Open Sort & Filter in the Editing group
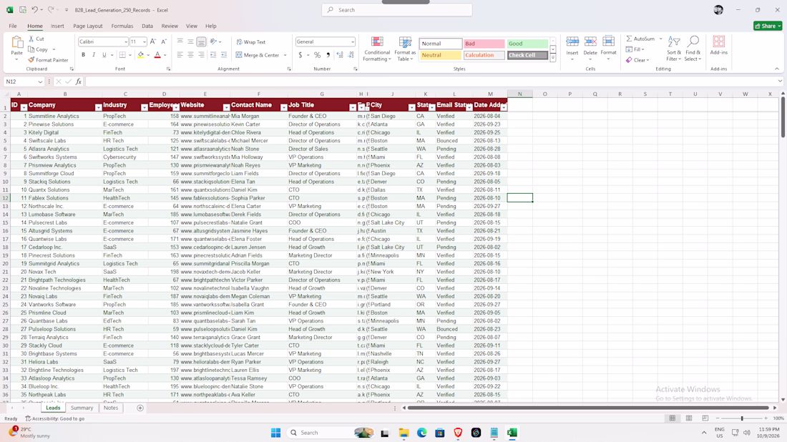The image size is (787, 442). pyautogui.click(x=673, y=49)
